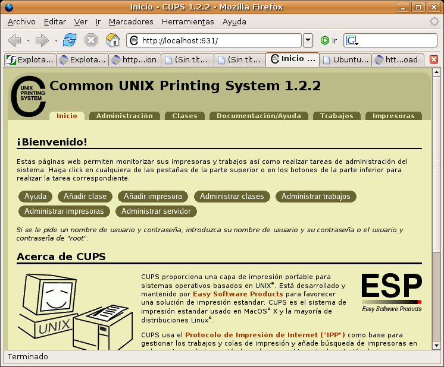Expand the Back button history dropdown
This screenshot has width=444, height=367.
coord(29,40)
